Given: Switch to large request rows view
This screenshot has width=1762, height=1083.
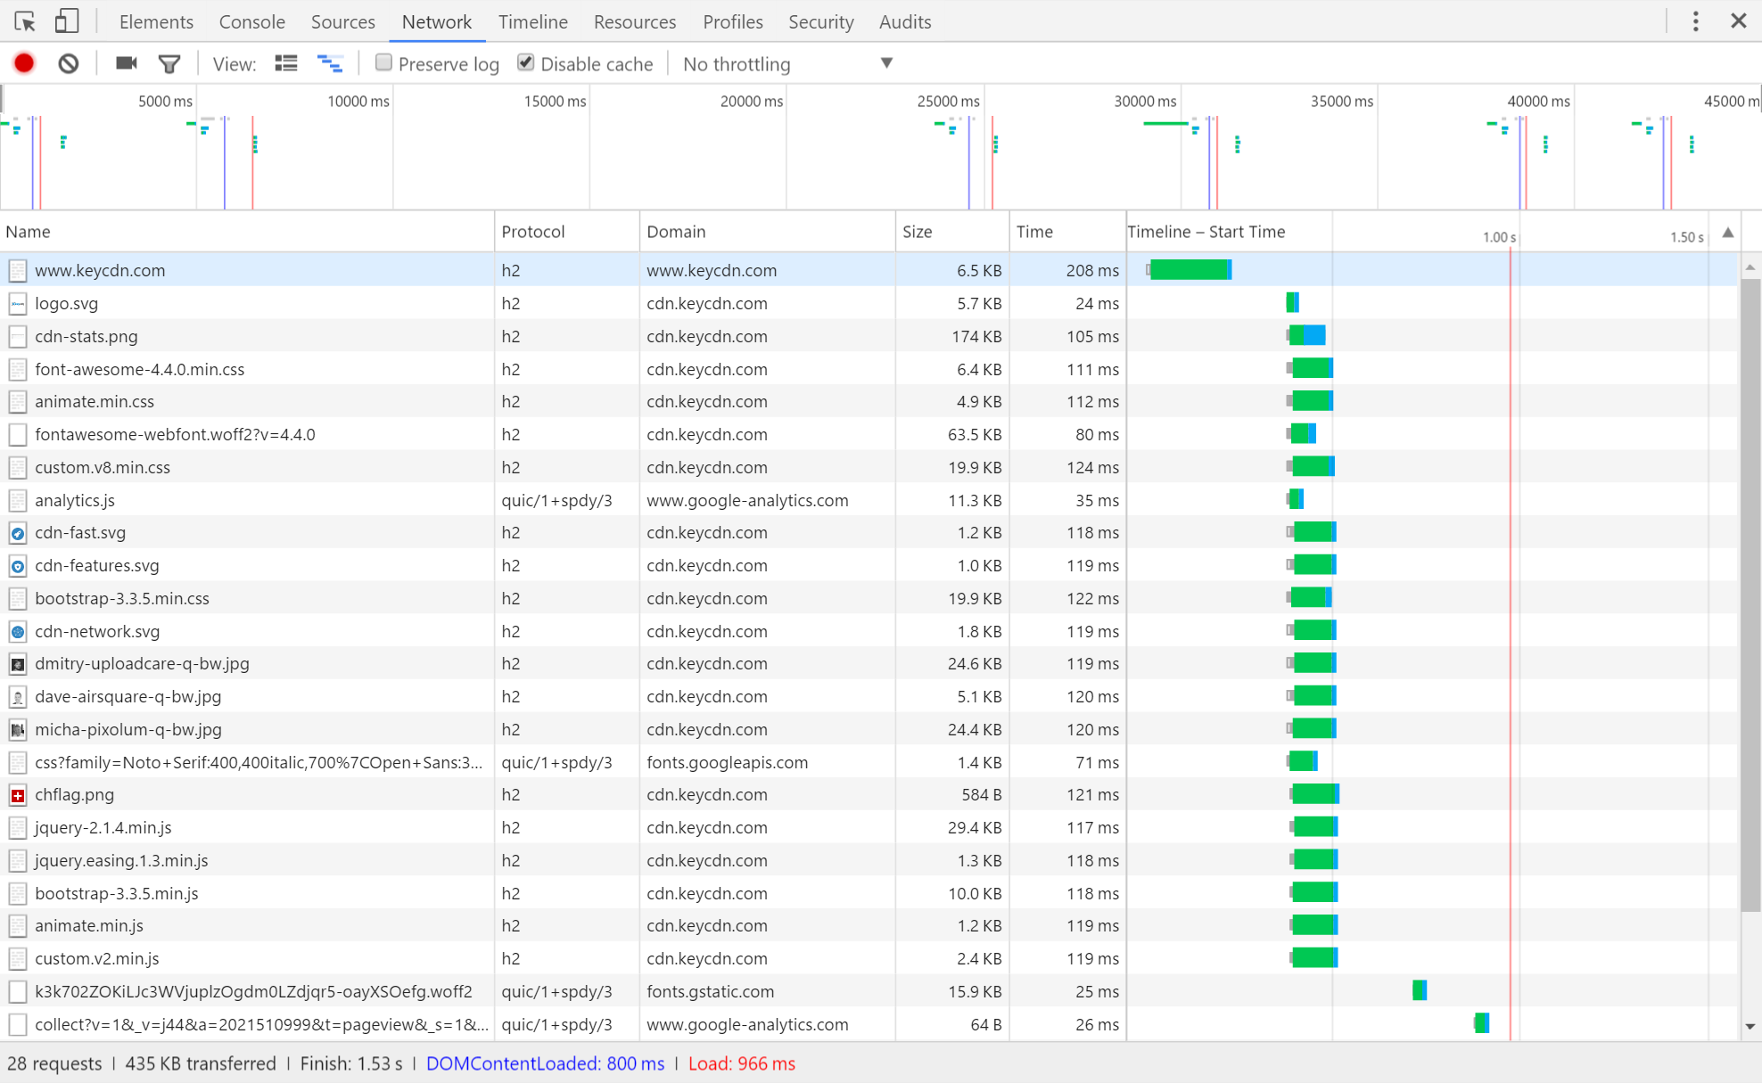Looking at the screenshot, I should [286, 63].
